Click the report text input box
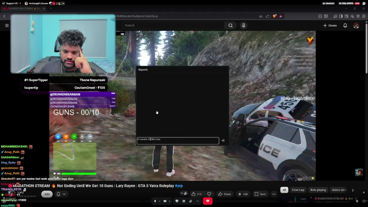368x207 pixels. (x=178, y=141)
